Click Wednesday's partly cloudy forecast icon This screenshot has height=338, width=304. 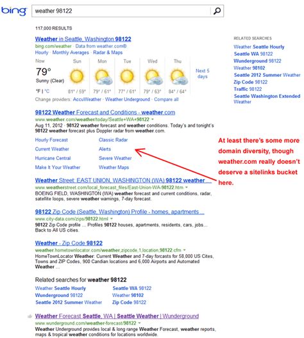154,77
